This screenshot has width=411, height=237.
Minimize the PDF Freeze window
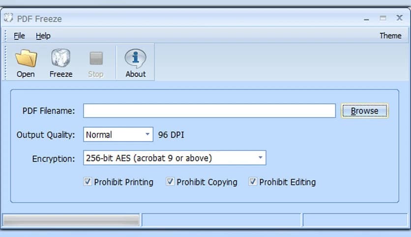pos(366,19)
